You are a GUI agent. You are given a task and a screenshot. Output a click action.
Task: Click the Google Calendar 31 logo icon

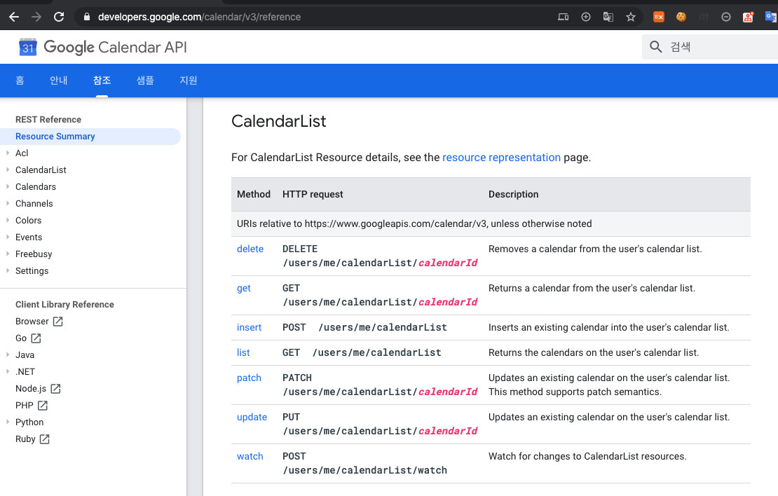tap(28, 47)
